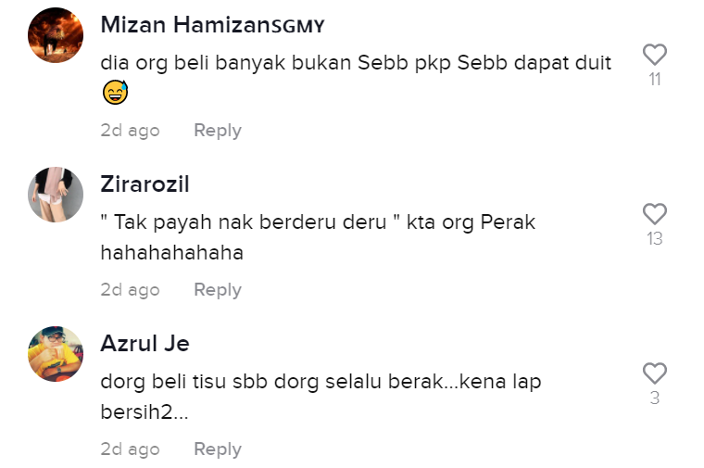Like Mizan Hamizan's comment with heart icon

point(655,55)
